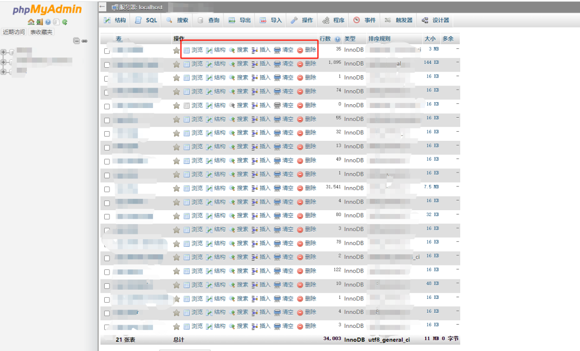The width and height of the screenshot is (580, 351).
Task: Click 清空 icon in the 10-row table row
Action: [277, 285]
